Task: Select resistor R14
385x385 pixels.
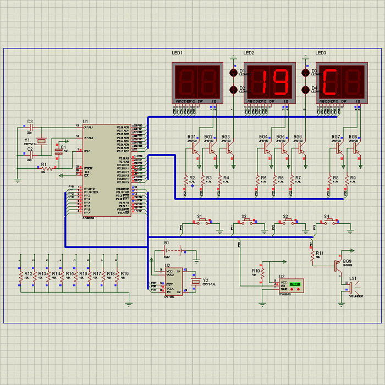Action: tap(48, 277)
